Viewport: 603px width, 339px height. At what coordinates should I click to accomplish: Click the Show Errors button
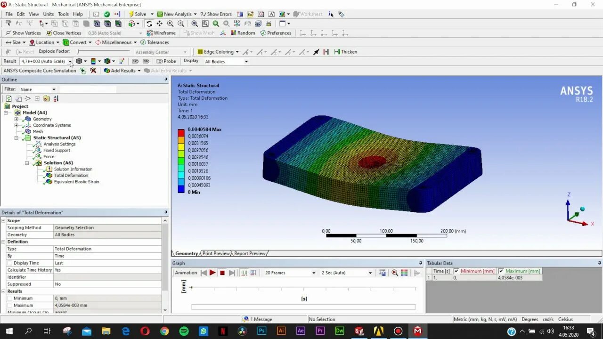[216, 14]
